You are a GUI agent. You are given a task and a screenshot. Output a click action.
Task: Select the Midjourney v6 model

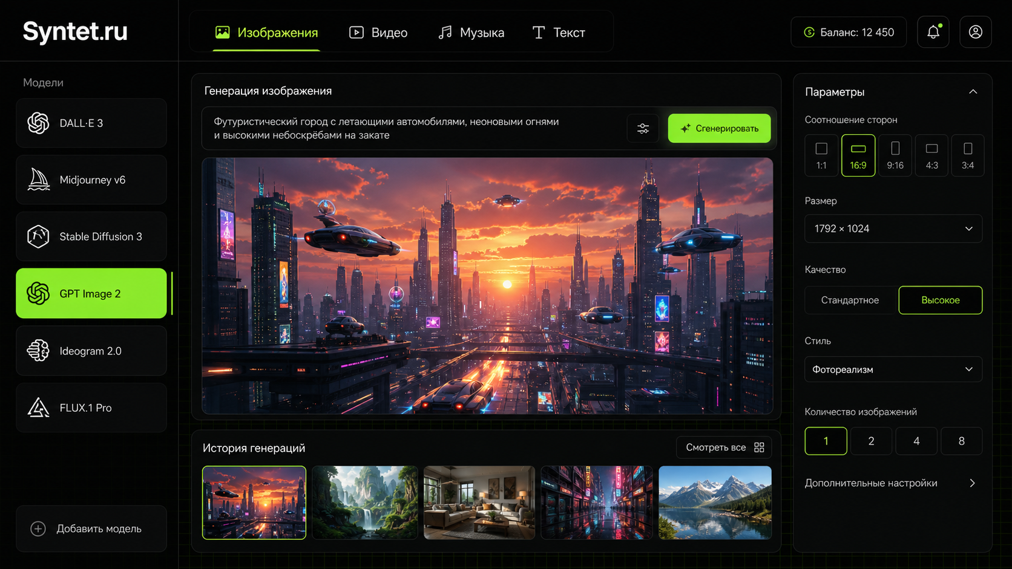pyautogui.click(x=91, y=180)
